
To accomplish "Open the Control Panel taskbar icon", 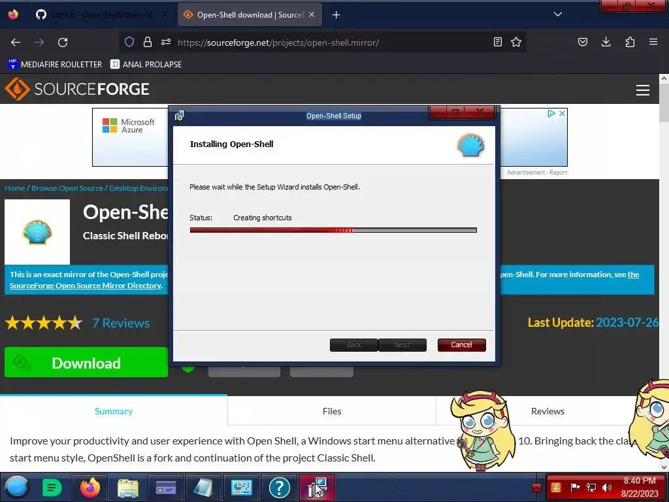I will pos(242,487).
